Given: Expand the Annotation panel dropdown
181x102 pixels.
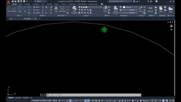Looking at the screenshot, I should 62,16.
